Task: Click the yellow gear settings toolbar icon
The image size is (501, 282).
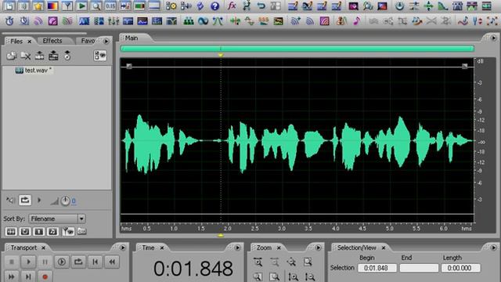Action: coord(171,5)
